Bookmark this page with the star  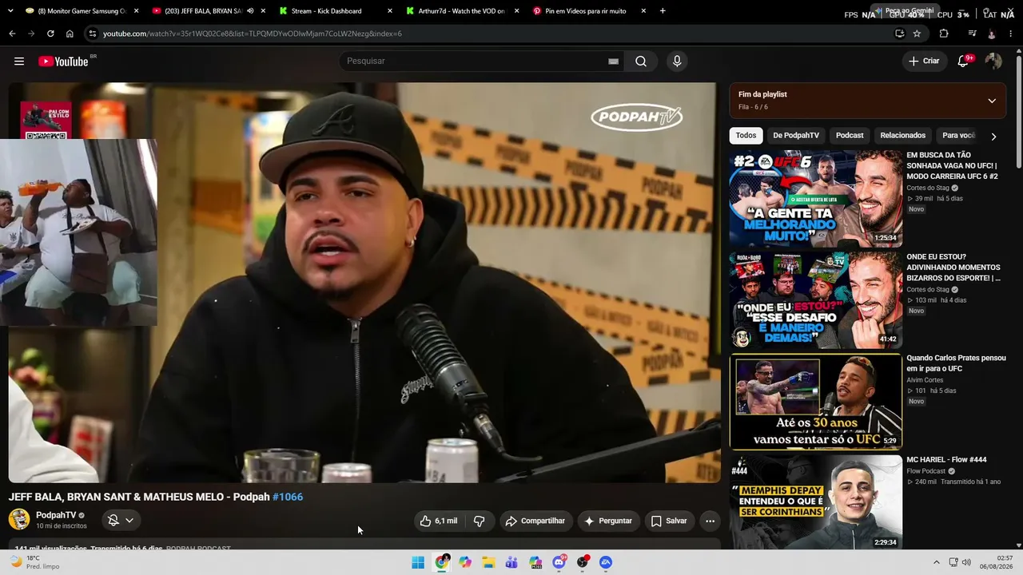pyautogui.click(x=917, y=34)
